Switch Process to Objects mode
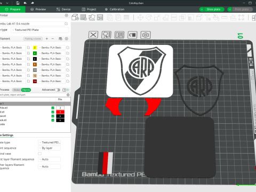The width and height of the screenshot is (256, 192). click(x=26, y=90)
